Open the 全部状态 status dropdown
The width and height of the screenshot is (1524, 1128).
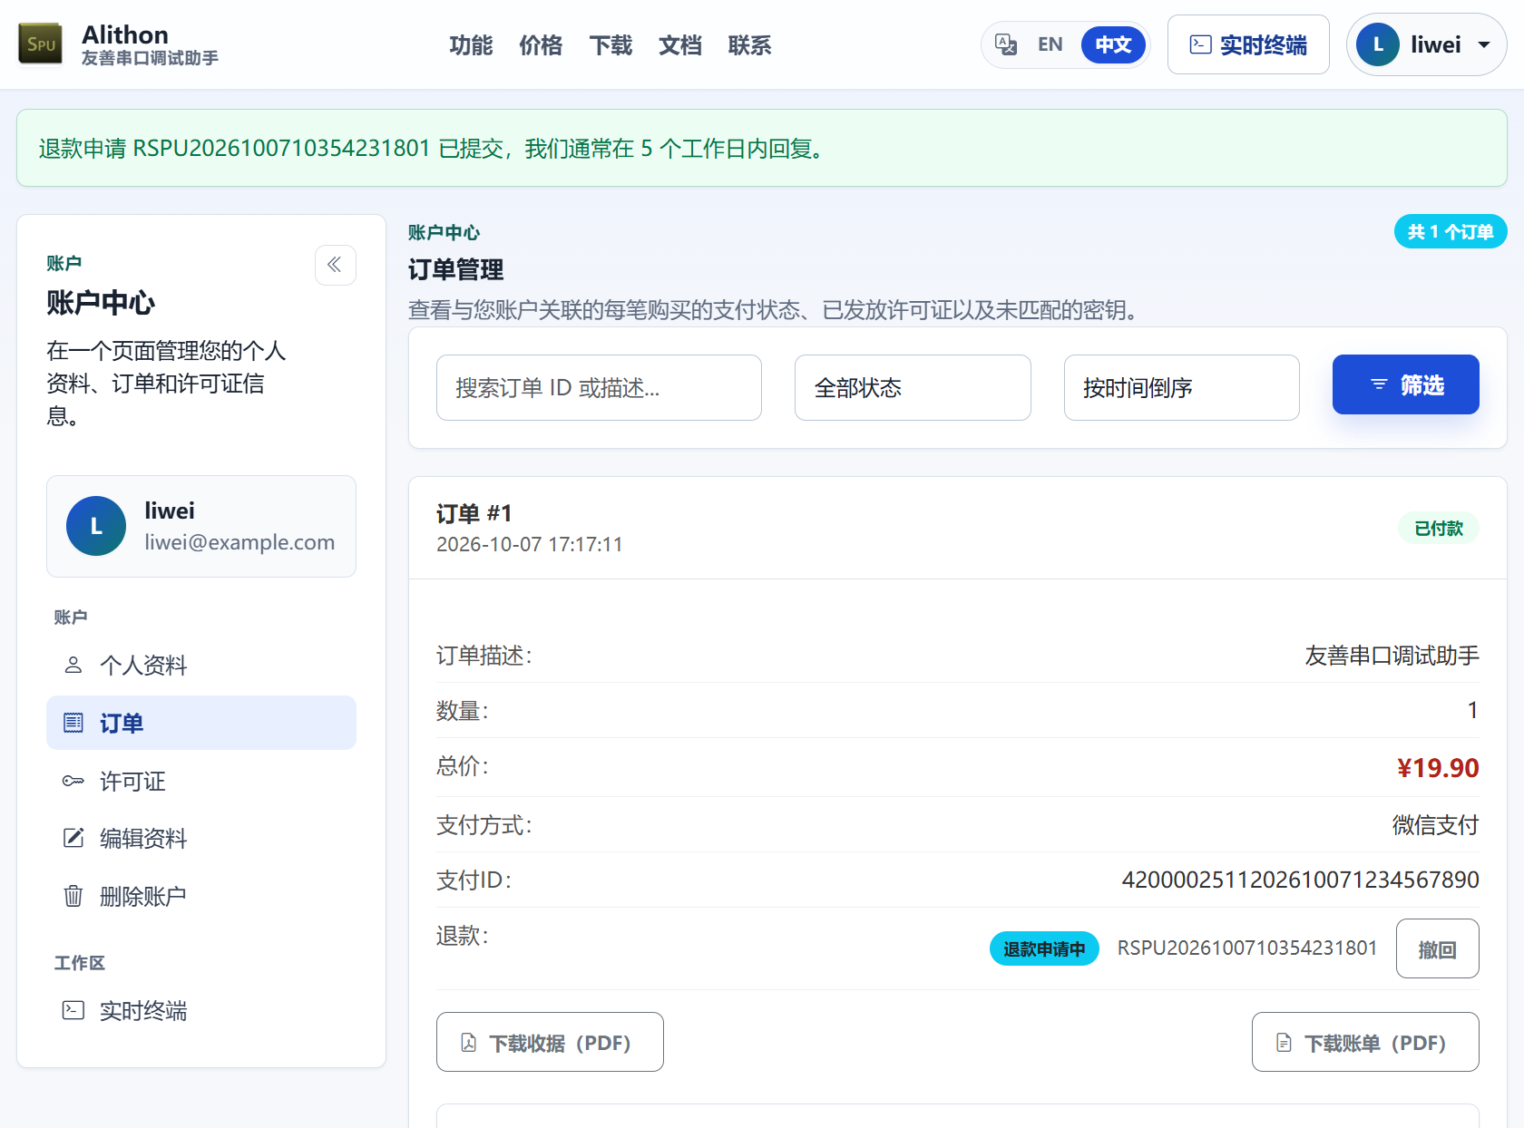coord(913,387)
